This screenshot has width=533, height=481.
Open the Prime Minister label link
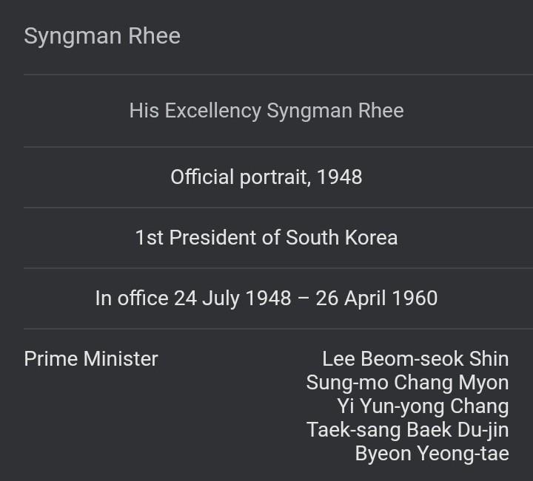coord(91,359)
